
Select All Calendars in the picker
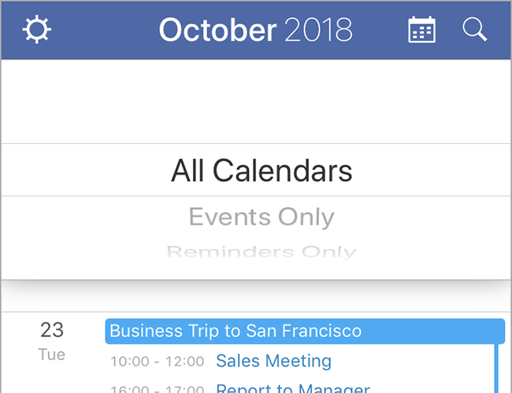click(x=262, y=171)
